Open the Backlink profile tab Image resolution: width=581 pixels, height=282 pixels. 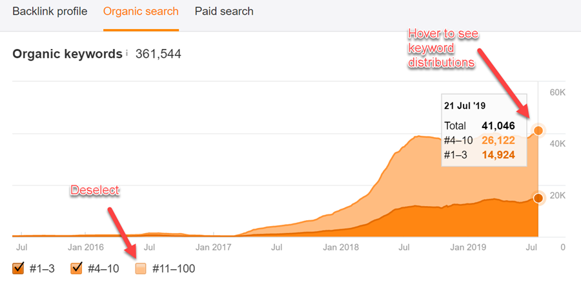50,12
